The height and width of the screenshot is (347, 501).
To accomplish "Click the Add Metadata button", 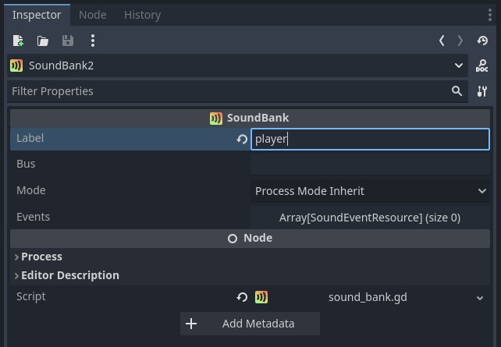I will tap(250, 324).
